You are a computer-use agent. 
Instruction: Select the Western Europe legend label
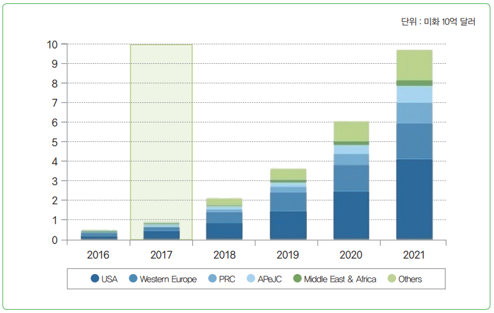pos(169,279)
